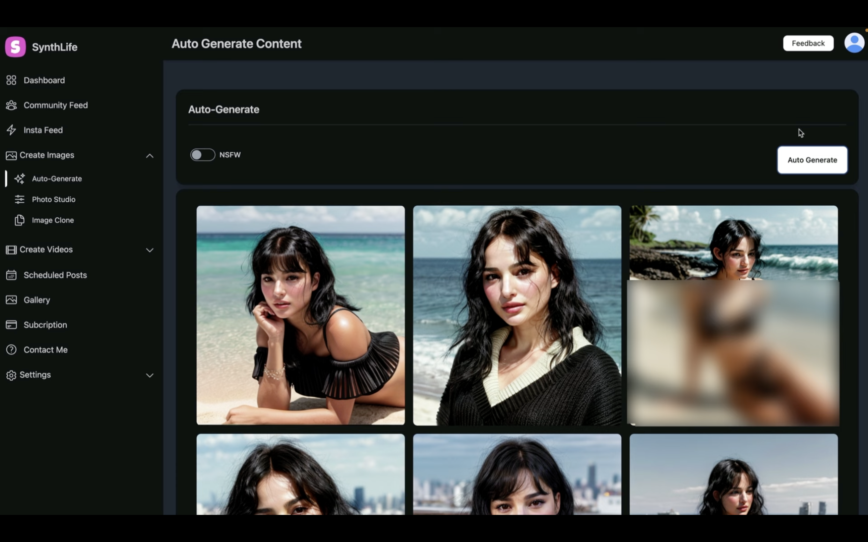Select Auto-Generate submenu item
Screen dimensions: 868x542
coord(57,179)
